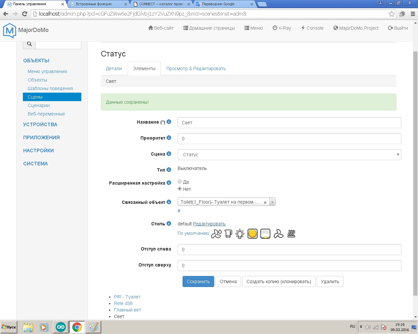Expand the linked object Toilet dropdown arrow
The height and width of the screenshot is (334, 418).
pyautogui.click(x=272, y=202)
